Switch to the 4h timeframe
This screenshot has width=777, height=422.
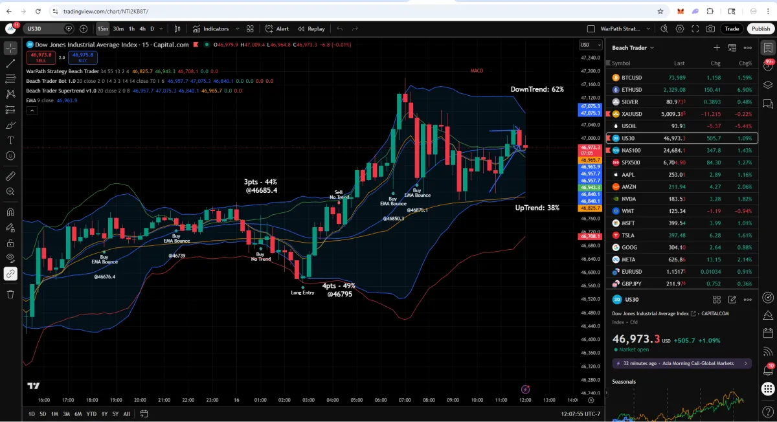[x=142, y=28]
